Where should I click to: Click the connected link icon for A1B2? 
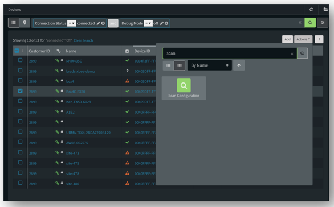point(57,111)
